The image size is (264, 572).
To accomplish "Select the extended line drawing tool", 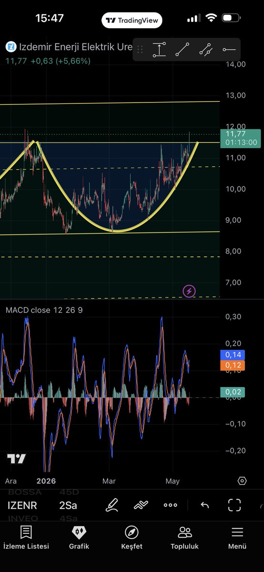I will (205, 50).
